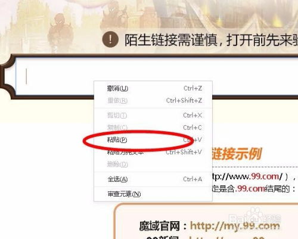Open the http://my.99.com link

pyautogui.click(x=235, y=226)
